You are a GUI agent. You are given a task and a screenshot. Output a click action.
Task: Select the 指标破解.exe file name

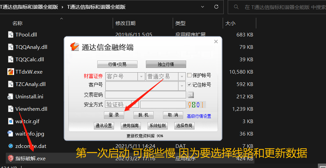[31, 159]
